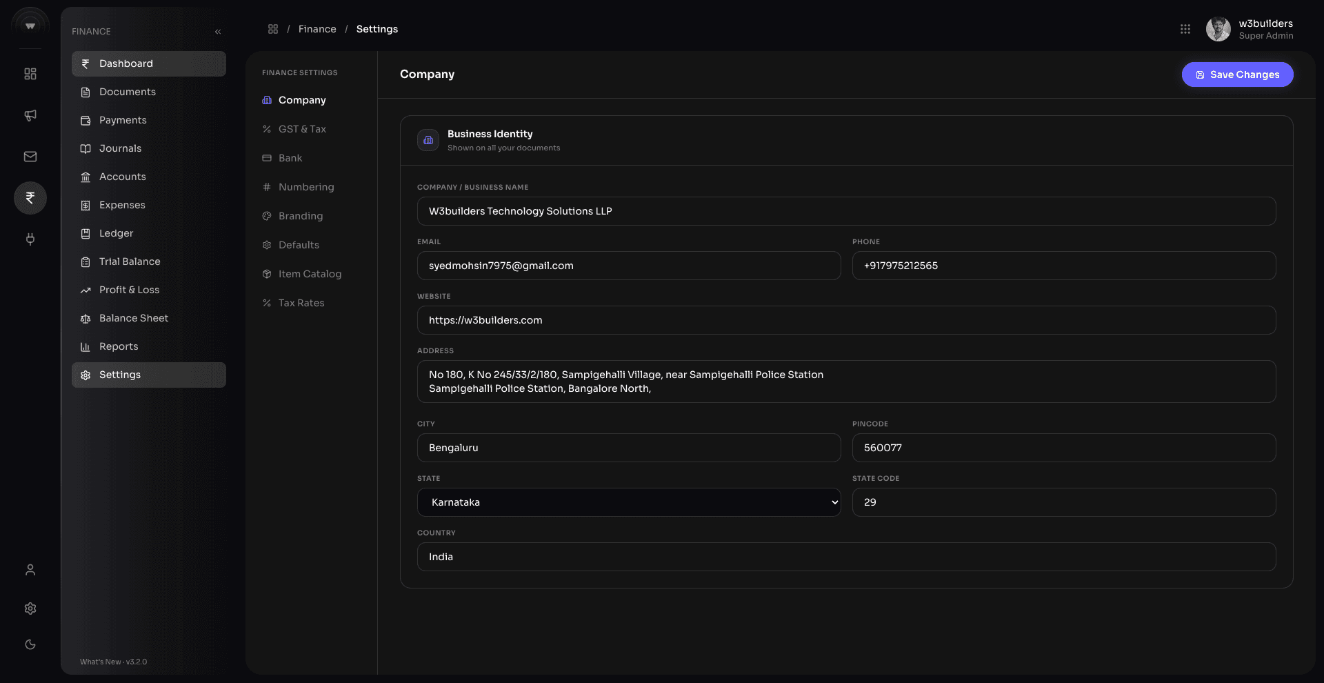Image resolution: width=1324 pixels, height=683 pixels.
Task: Select the rupee Finance icon in the rail
Action: 30,198
